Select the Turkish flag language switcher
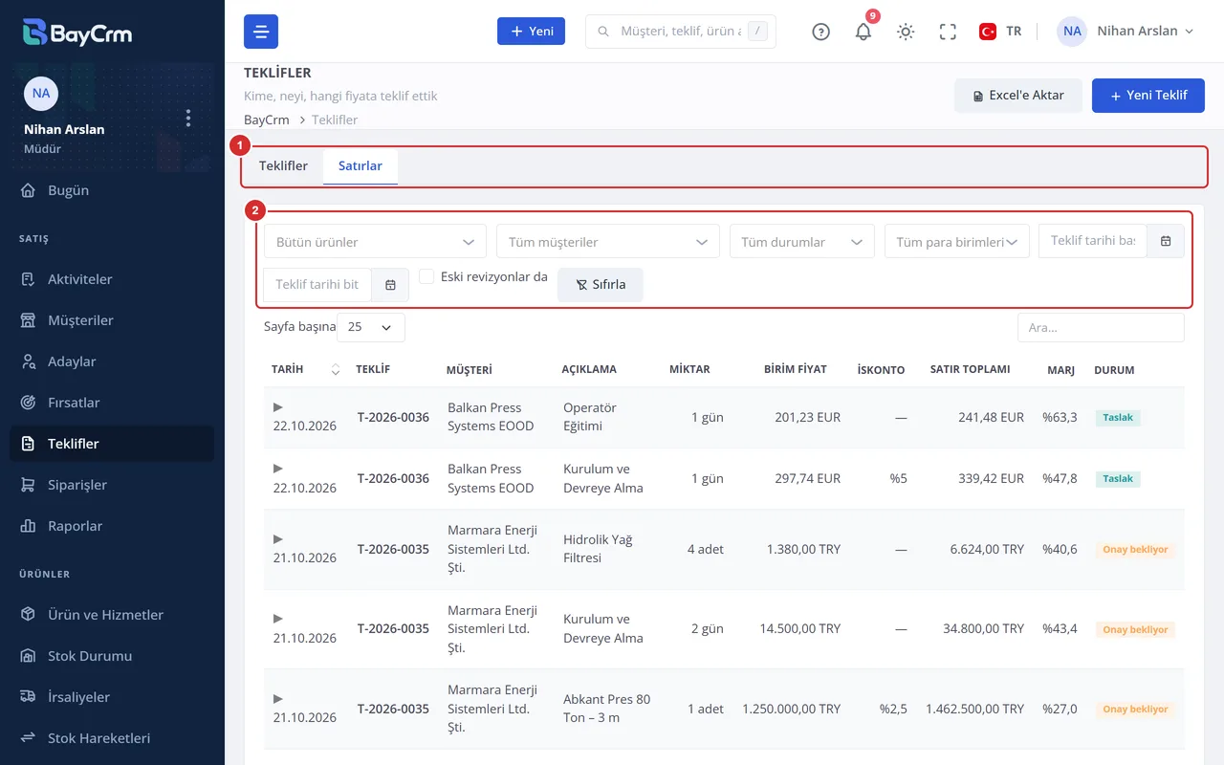This screenshot has width=1224, height=765. click(1000, 32)
